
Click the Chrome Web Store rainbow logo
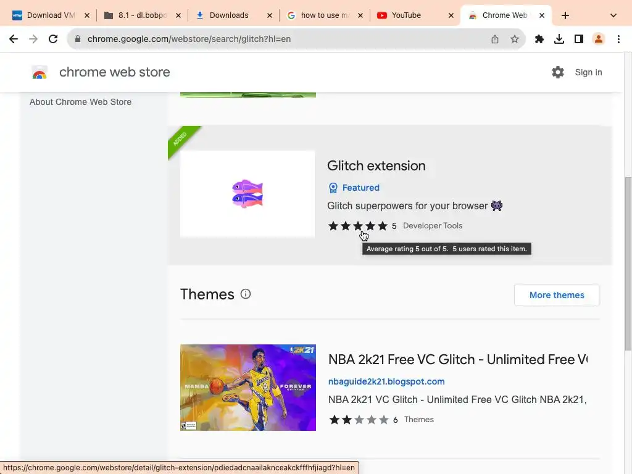pos(39,73)
